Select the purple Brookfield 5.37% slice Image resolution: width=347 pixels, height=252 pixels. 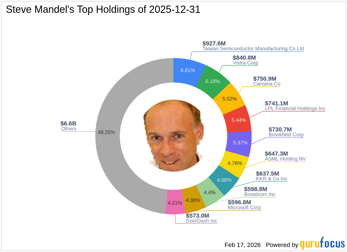[240, 142]
